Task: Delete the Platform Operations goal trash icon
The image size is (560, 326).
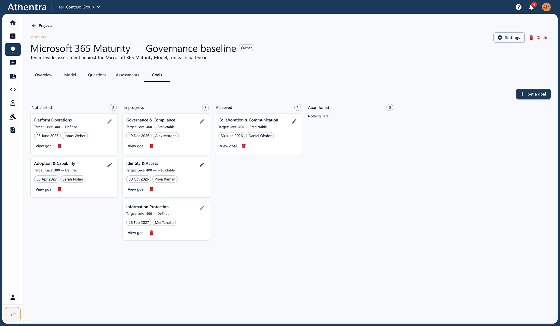Action: point(59,146)
